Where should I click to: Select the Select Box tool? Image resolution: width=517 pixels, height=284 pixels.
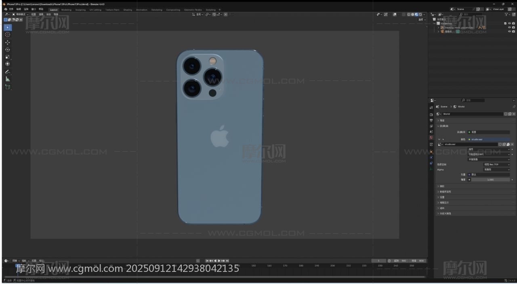point(8,28)
